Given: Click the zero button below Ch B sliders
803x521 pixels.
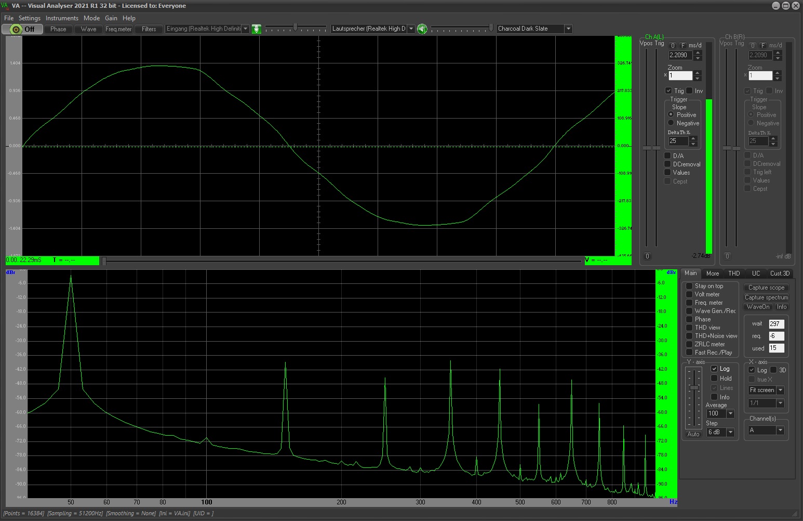Looking at the screenshot, I should click(727, 256).
